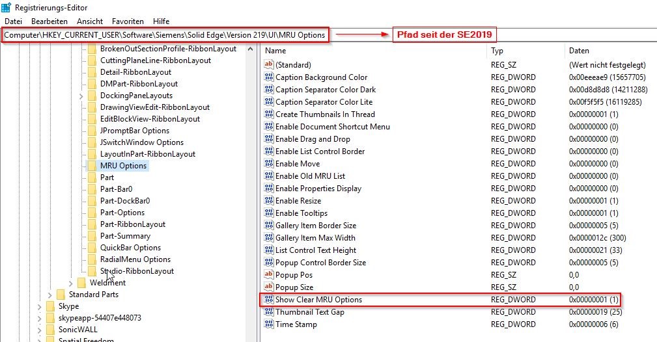Expand the DockingPaneLayouts key
This screenshot has height=342, width=657.
click(x=81, y=96)
